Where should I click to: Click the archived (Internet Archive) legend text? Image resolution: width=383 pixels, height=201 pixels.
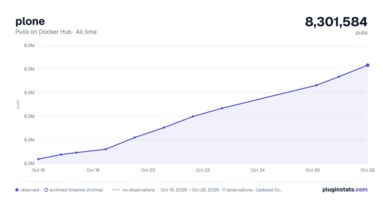[76, 190]
